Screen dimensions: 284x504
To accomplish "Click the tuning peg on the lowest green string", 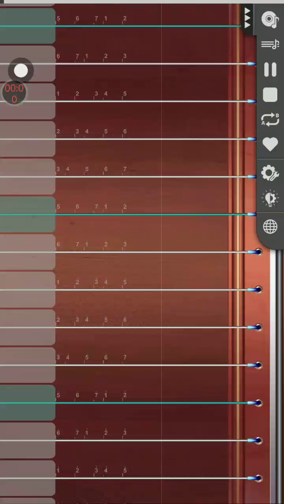I will pyautogui.click(x=258, y=403).
